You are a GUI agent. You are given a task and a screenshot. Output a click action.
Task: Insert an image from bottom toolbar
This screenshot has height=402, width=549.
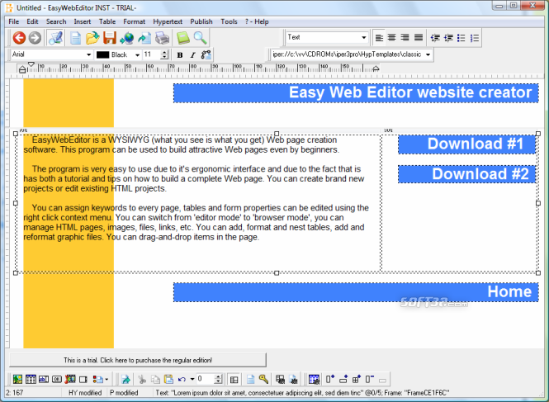tap(17, 379)
